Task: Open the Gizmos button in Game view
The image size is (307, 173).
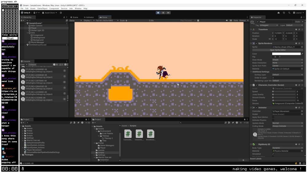Action: [243, 21]
